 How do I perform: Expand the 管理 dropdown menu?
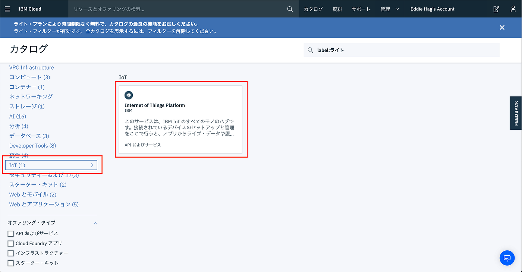pos(390,9)
